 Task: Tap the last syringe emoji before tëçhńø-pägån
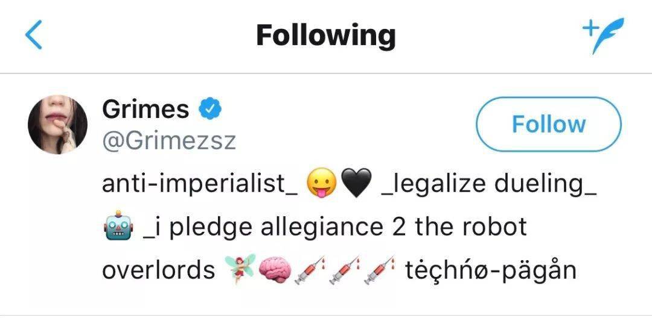[x=380, y=270]
